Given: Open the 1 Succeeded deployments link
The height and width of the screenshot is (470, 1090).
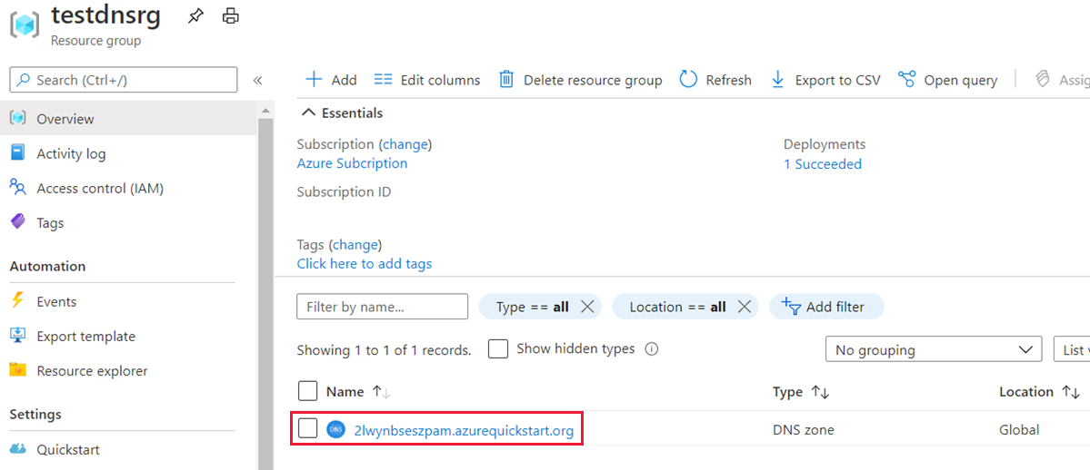Looking at the screenshot, I should click(x=823, y=164).
